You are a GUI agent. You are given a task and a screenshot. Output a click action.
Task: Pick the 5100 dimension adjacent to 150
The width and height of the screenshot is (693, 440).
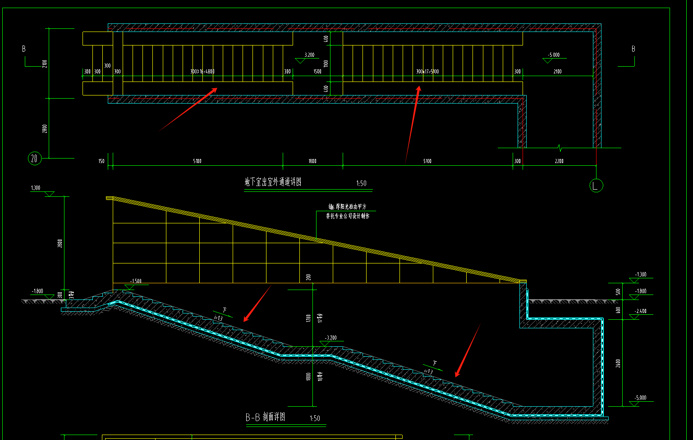click(197, 161)
